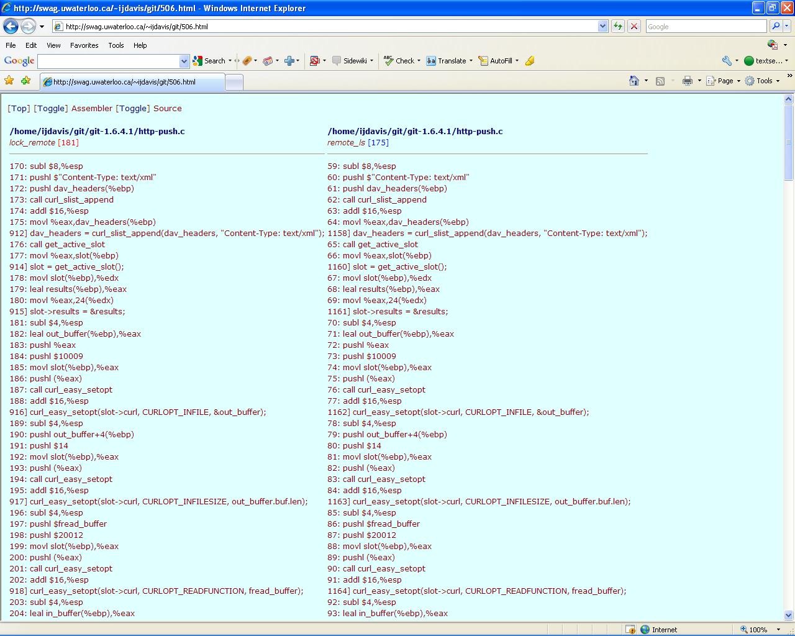The height and width of the screenshot is (636, 795).
Task: Click the Home page icon
Action: pyautogui.click(x=634, y=81)
